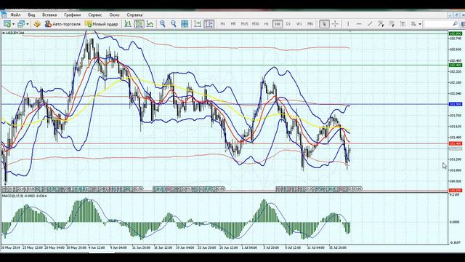Click the application icon left of Файл
The height and width of the screenshot is (262, 465).
point(4,15)
